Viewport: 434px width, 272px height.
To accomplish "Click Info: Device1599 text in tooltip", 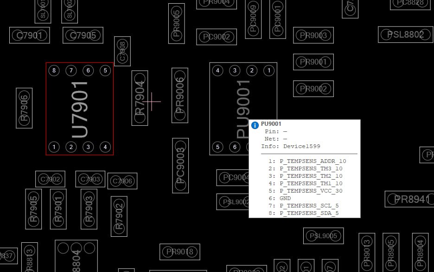I will (291, 146).
